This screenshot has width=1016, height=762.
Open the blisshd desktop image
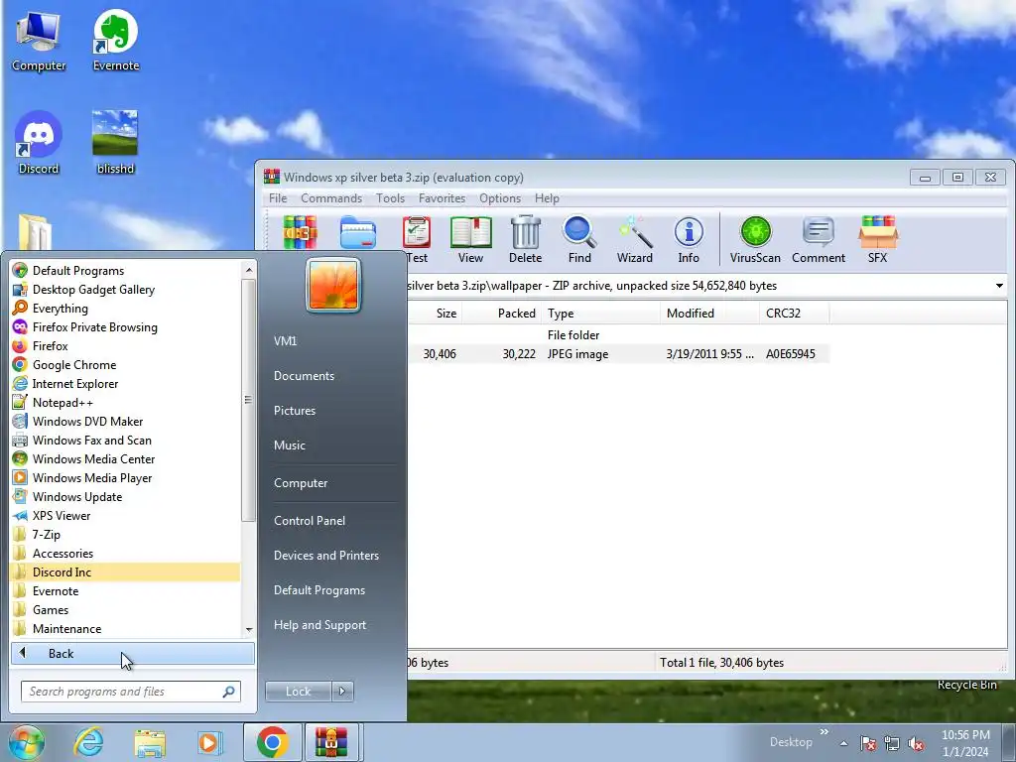(115, 143)
